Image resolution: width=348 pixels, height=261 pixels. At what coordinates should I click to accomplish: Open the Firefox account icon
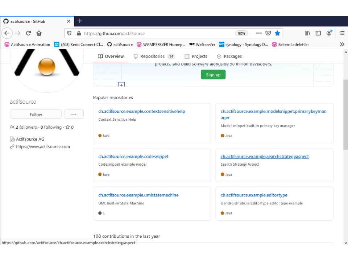[329, 33]
